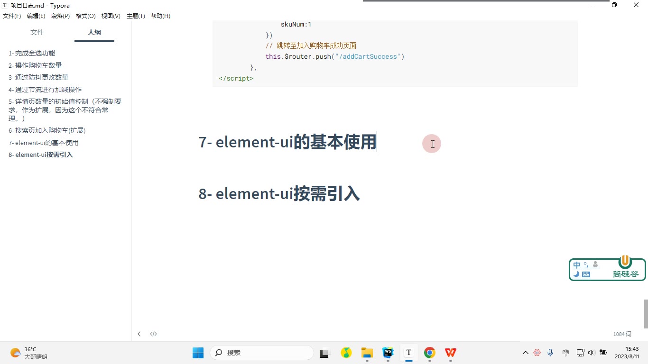Switch to the 大纲 sidebar tab
The width and height of the screenshot is (648, 364).
pyautogui.click(x=94, y=32)
